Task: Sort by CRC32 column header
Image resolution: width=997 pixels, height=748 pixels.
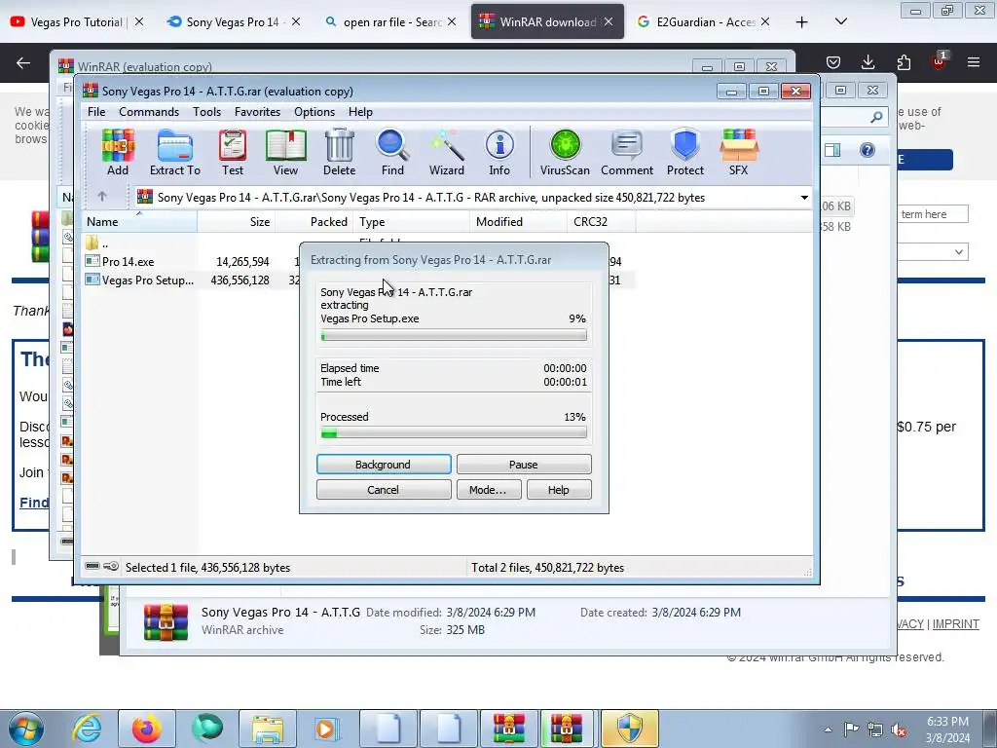Action: [601, 222]
